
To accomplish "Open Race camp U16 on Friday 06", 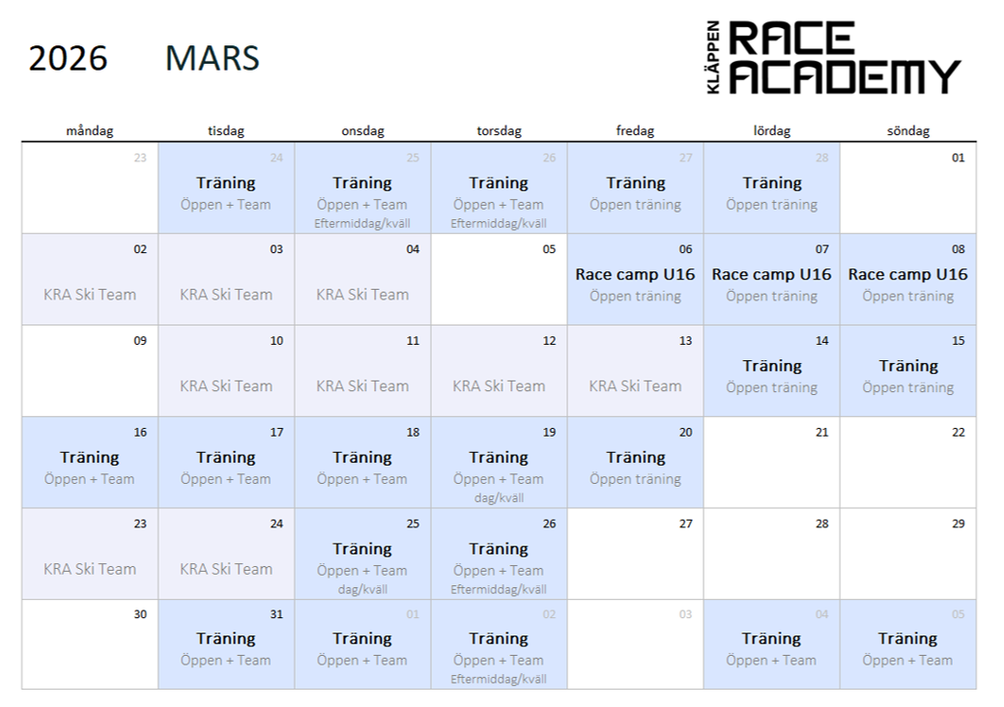I will pos(635,274).
